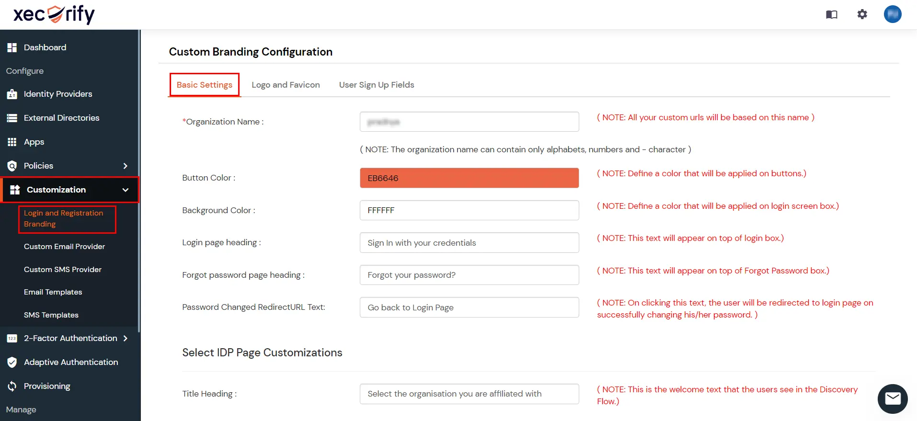Click the Dashboard grid icon
This screenshot has width=917, height=421.
(12, 47)
